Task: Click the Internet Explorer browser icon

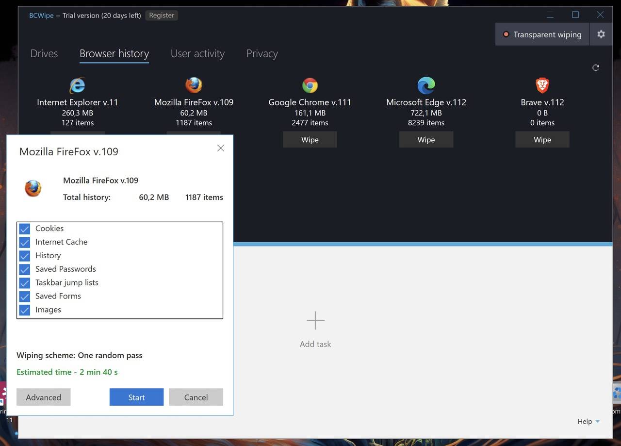Action: 77,85
